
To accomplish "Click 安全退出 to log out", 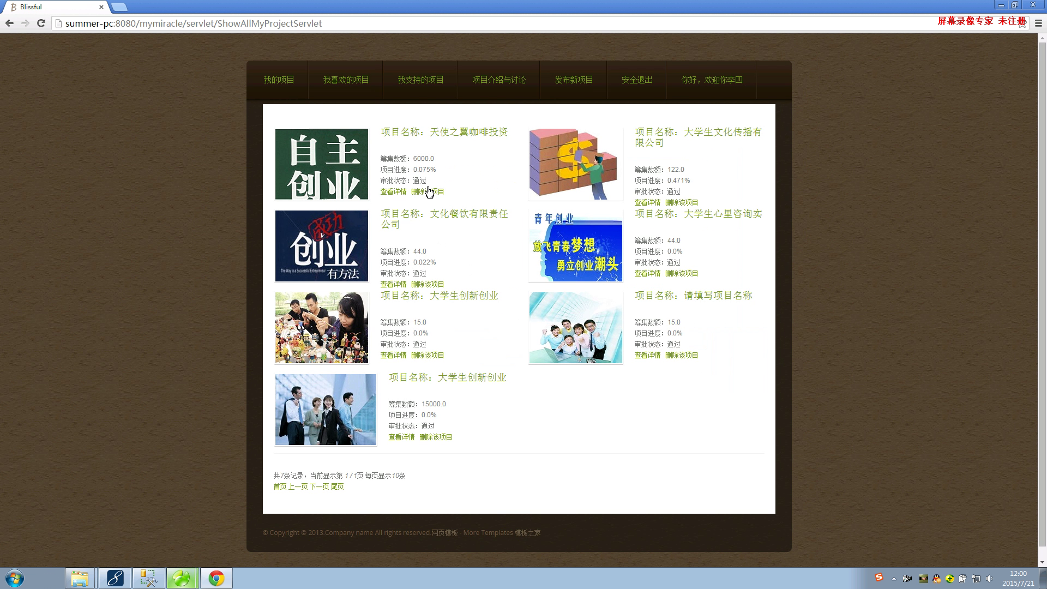I will pyautogui.click(x=637, y=80).
